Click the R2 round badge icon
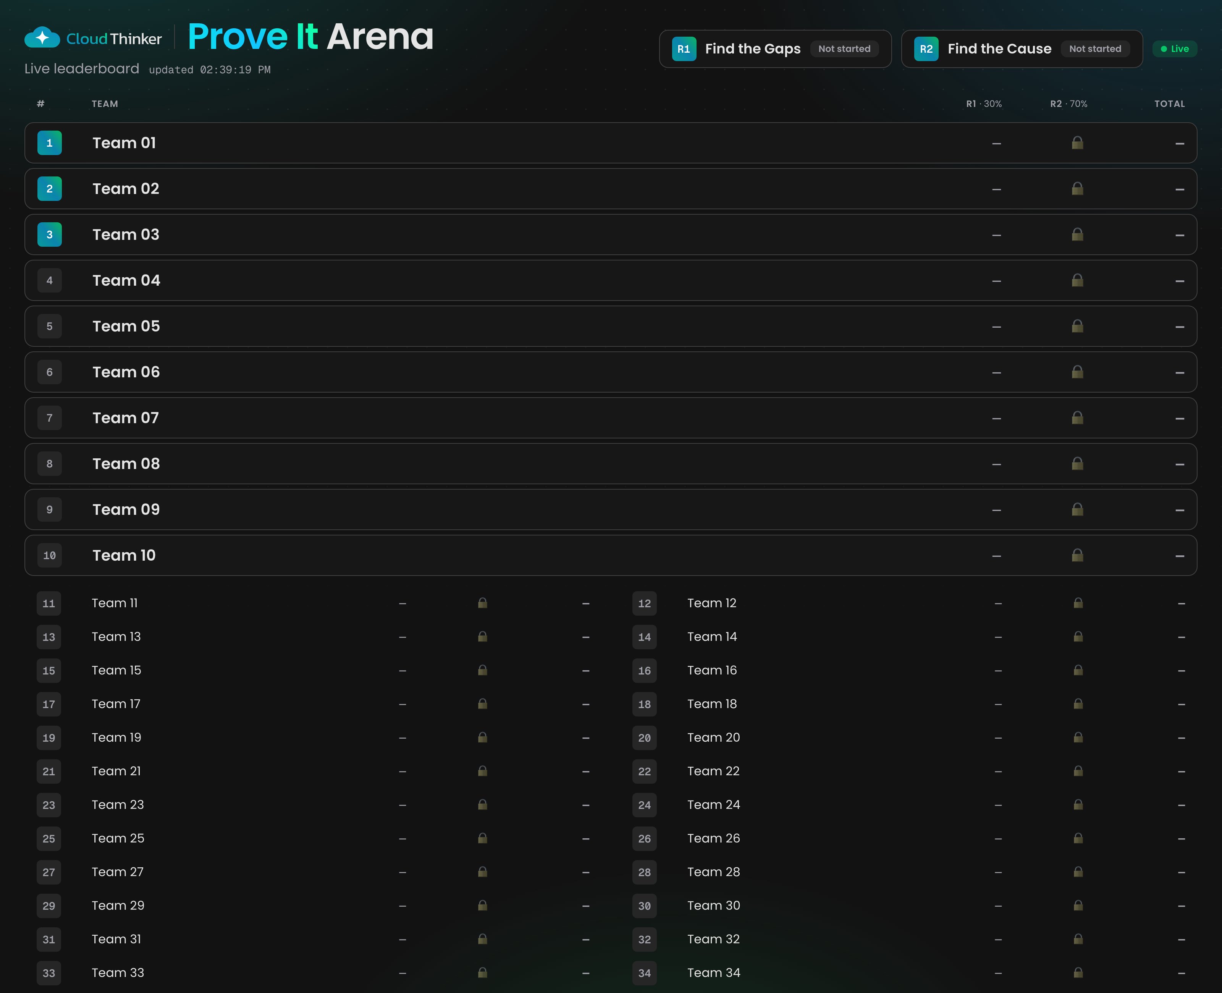Image resolution: width=1222 pixels, height=993 pixels. 926,49
